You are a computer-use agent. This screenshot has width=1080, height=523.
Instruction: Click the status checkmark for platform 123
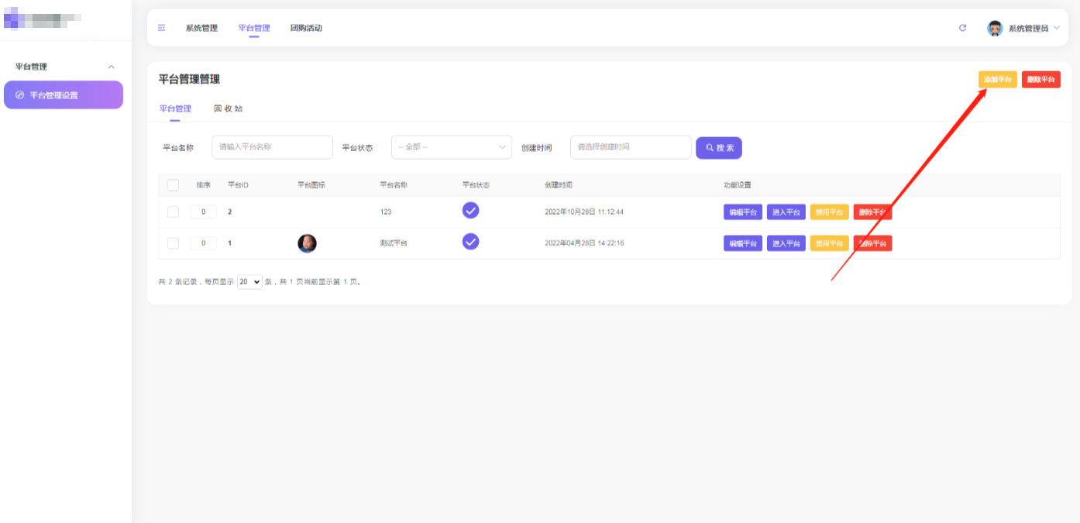point(470,211)
